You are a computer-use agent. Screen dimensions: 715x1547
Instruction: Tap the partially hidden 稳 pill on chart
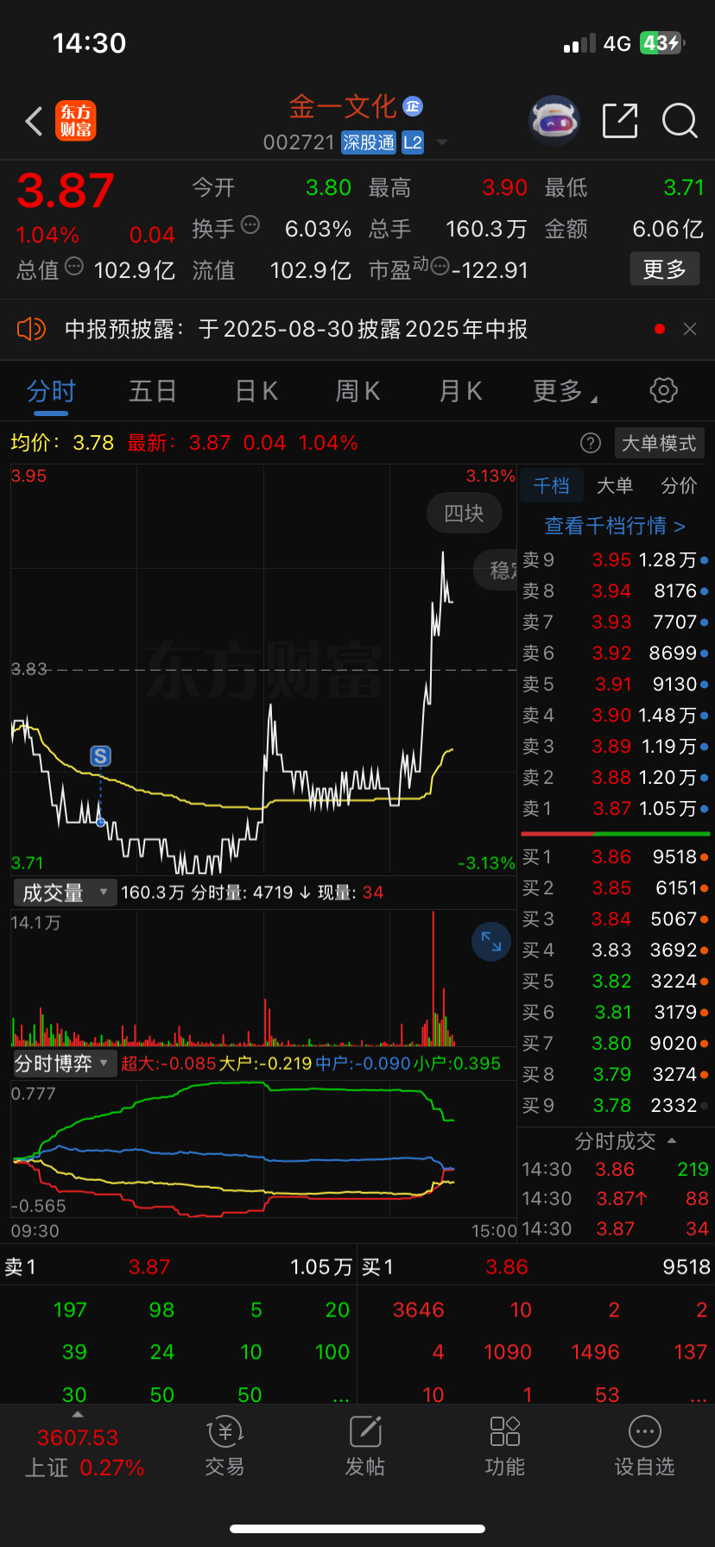pyautogui.click(x=496, y=570)
